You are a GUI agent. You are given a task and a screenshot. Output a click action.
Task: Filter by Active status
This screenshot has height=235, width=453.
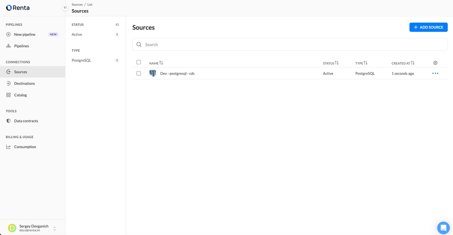click(x=77, y=34)
